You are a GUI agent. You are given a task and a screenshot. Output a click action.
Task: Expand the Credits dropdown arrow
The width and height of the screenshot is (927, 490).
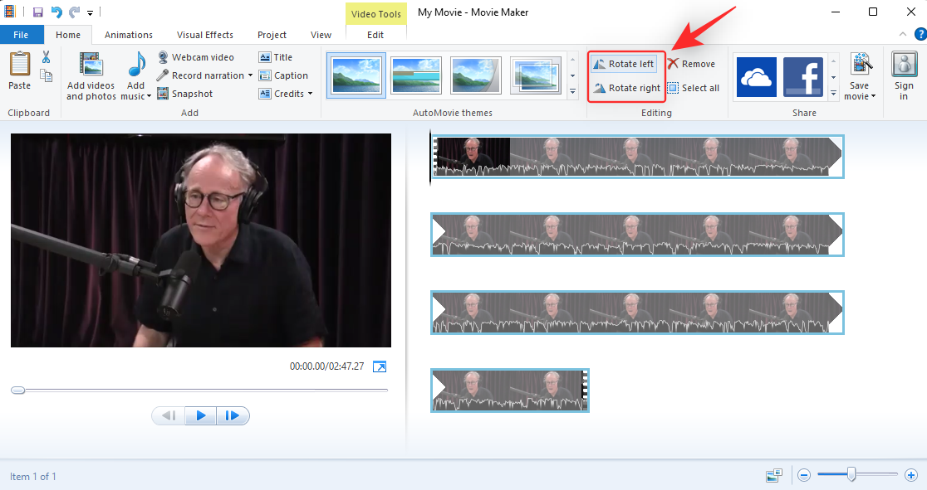310,94
